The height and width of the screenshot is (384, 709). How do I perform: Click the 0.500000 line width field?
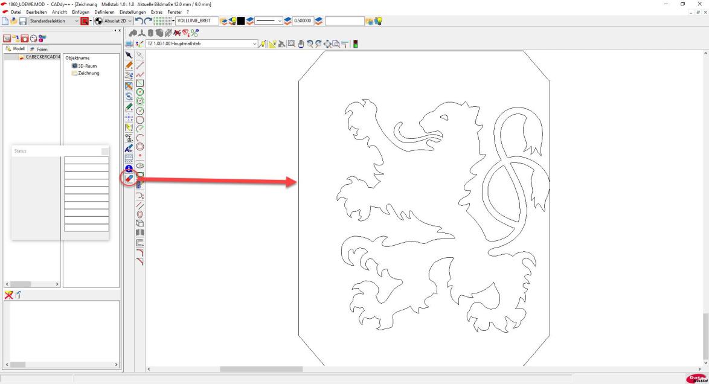[x=303, y=21]
